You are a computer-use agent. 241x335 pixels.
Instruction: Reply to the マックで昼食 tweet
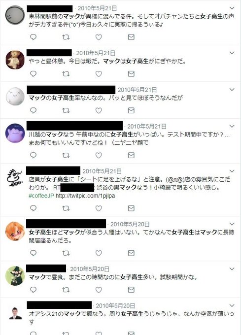(x=33, y=290)
